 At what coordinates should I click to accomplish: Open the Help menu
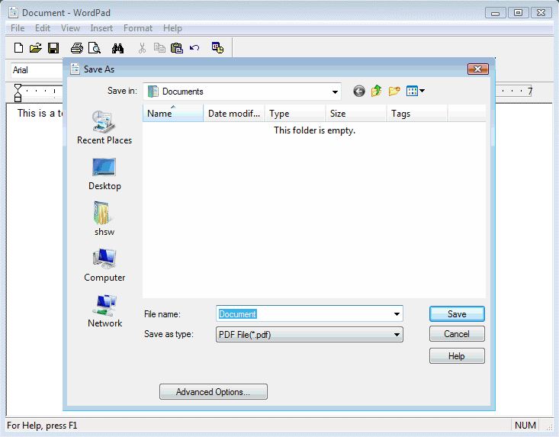pos(172,28)
